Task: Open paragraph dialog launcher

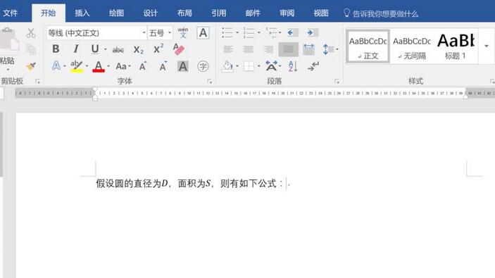Action: [337, 82]
